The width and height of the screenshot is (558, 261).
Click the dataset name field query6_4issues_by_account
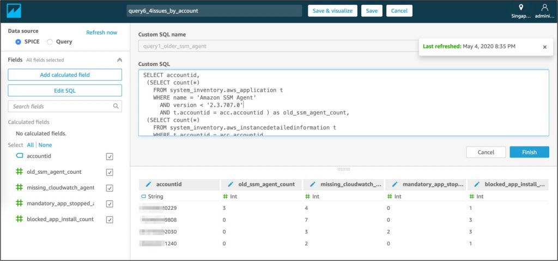click(214, 11)
